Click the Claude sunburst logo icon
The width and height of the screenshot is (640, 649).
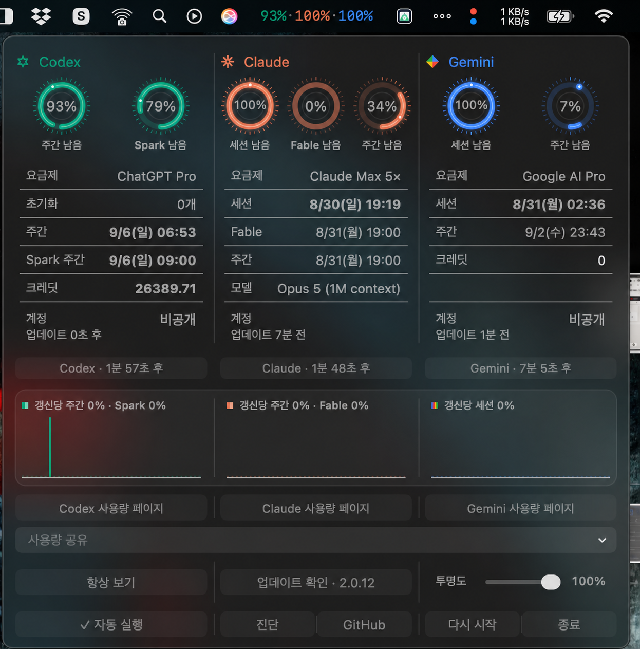click(228, 62)
